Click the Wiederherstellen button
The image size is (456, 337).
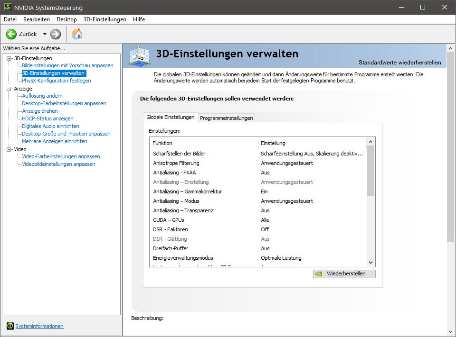point(344,273)
